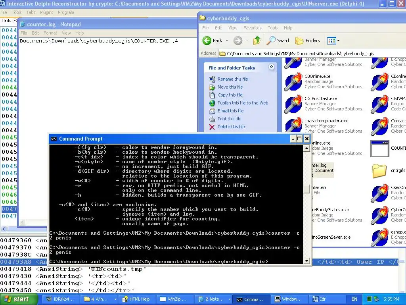Click the Move this file icon
This screenshot has width=406, height=305.
[x=212, y=87]
